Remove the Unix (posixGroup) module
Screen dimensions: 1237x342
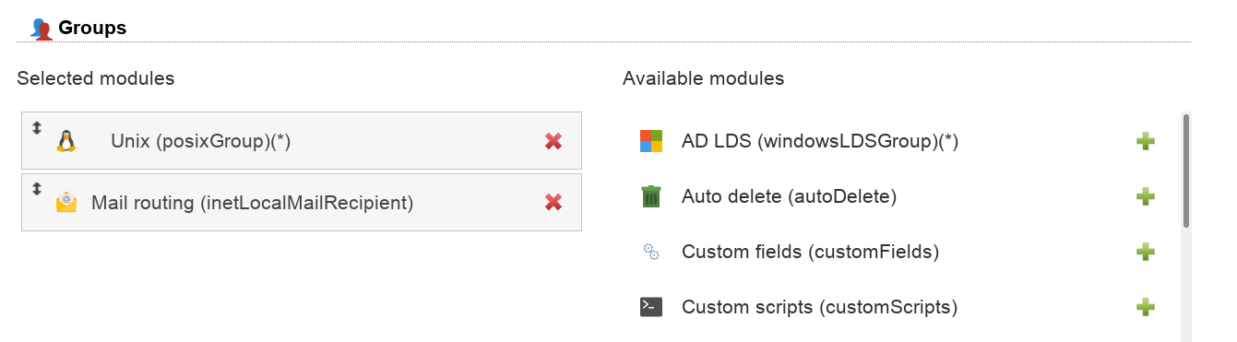pos(553,141)
